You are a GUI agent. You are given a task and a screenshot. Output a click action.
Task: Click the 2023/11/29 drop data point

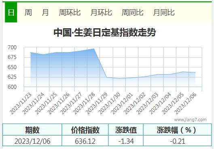click(106, 77)
